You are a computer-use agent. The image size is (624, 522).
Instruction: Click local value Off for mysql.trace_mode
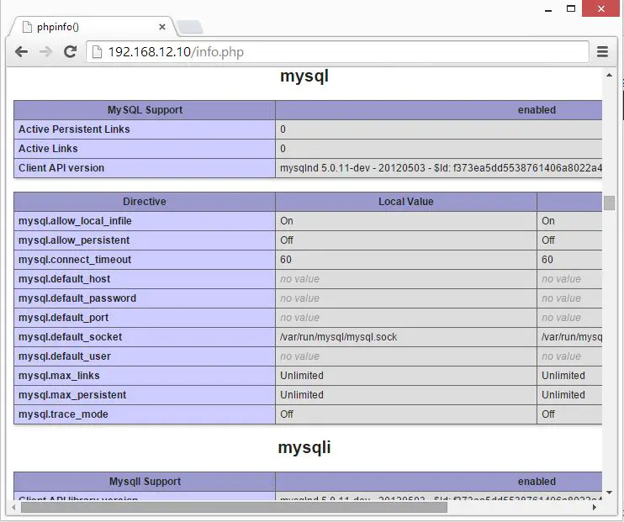(x=287, y=414)
